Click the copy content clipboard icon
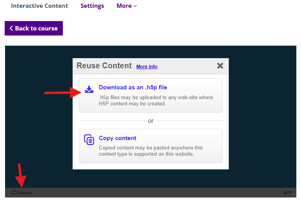 pyautogui.click(x=89, y=140)
